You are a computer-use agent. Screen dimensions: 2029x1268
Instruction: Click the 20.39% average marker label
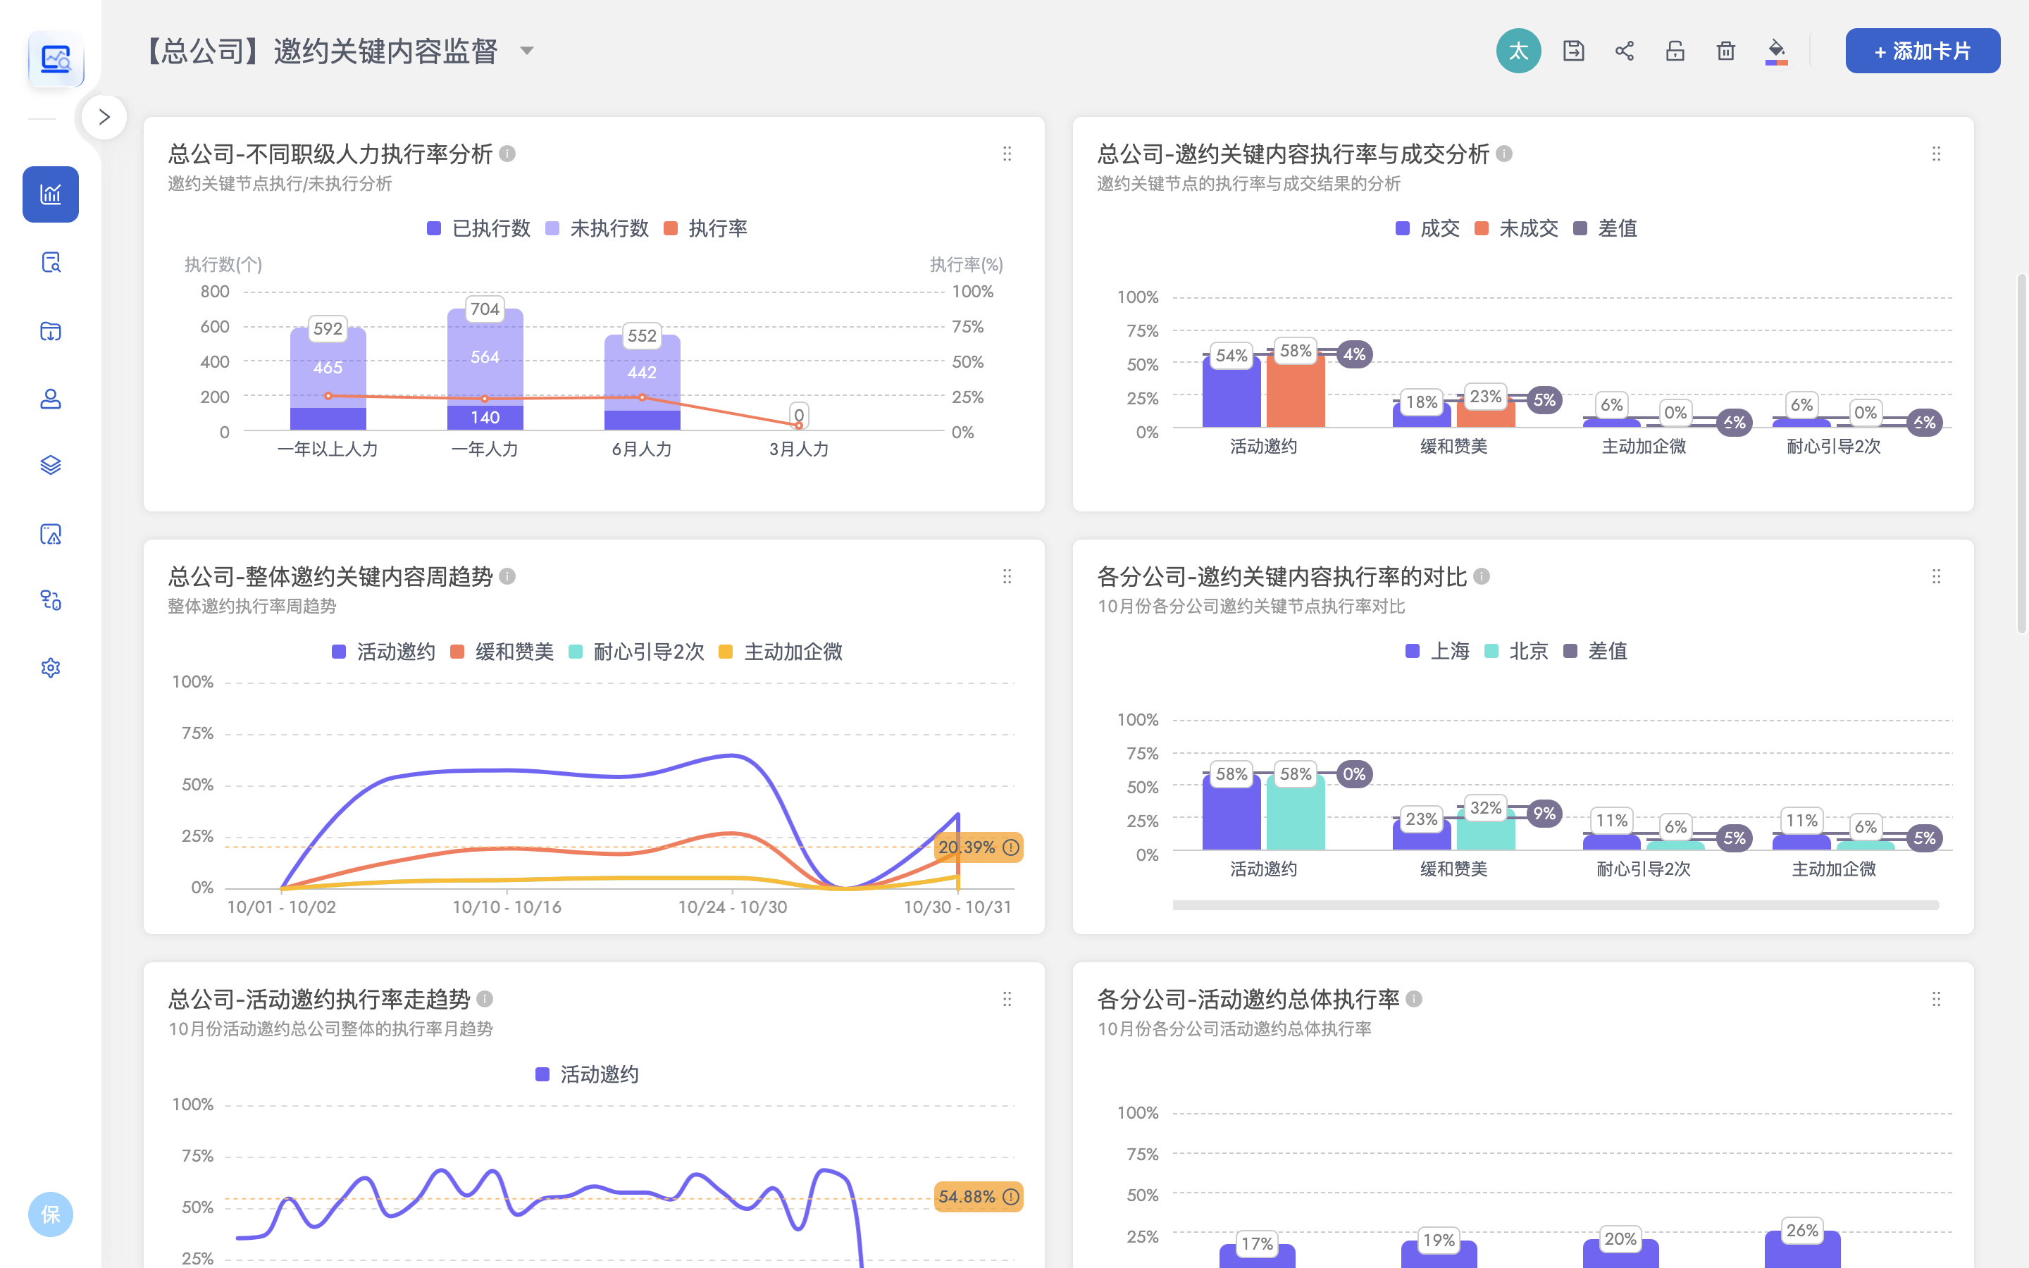click(979, 847)
